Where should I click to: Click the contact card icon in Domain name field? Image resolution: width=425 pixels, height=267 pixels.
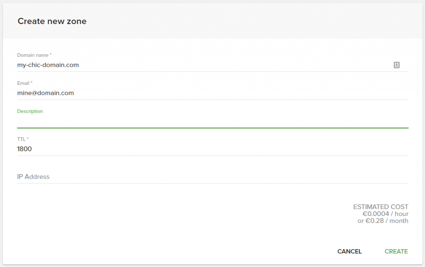(396, 65)
